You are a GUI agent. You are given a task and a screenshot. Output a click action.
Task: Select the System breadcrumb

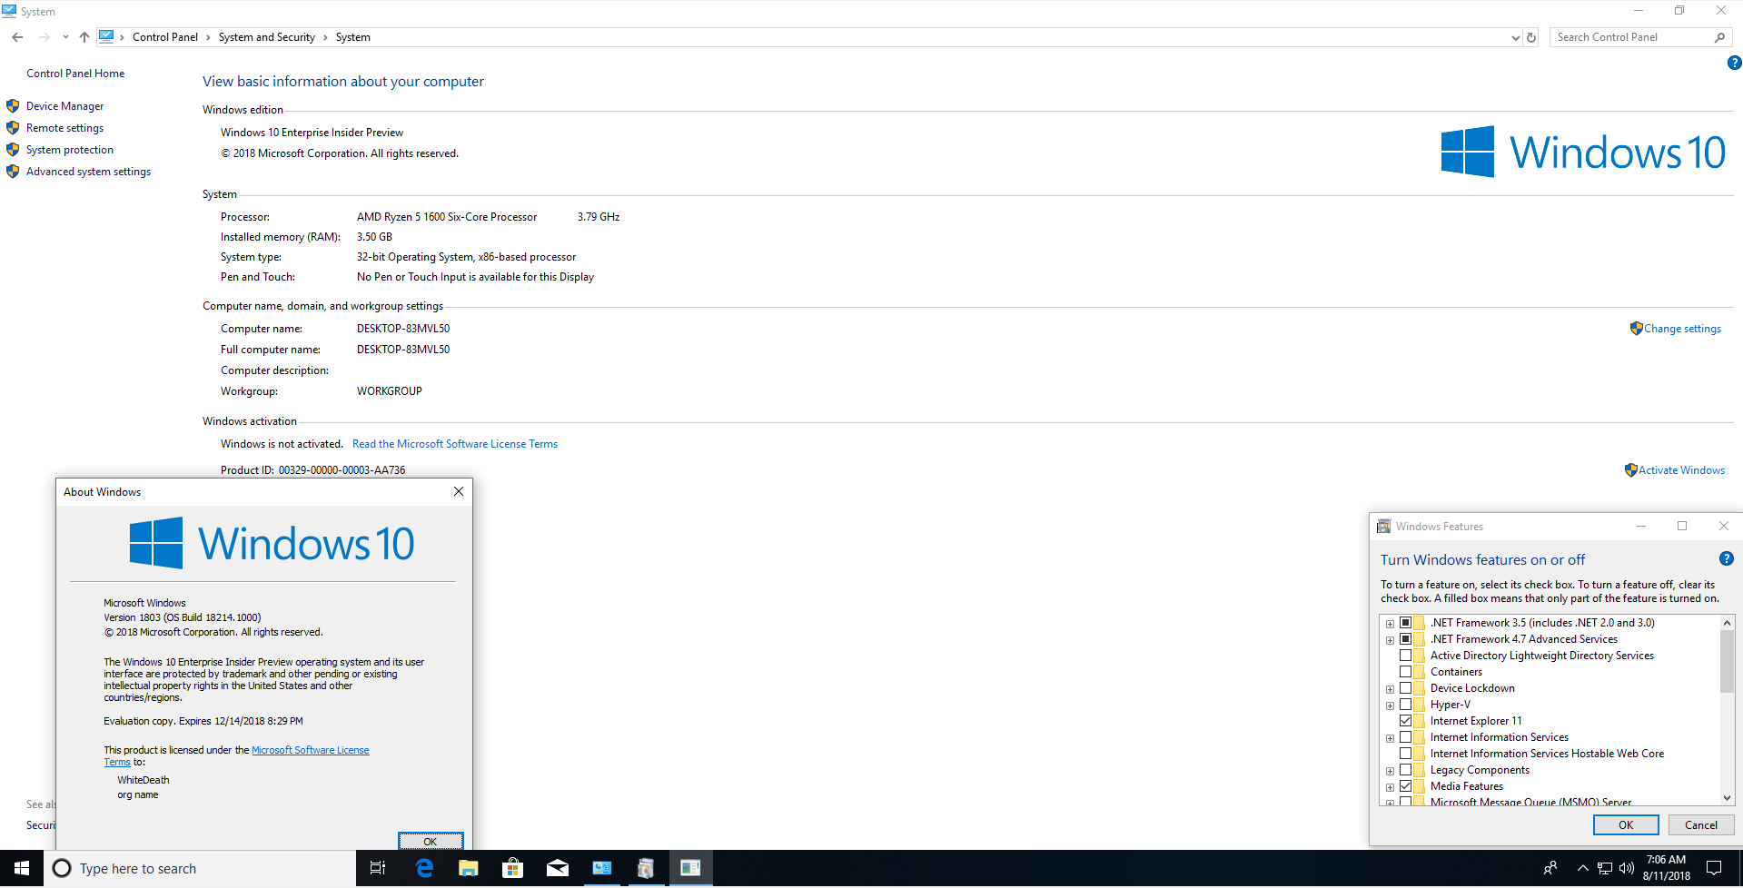pos(352,37)
